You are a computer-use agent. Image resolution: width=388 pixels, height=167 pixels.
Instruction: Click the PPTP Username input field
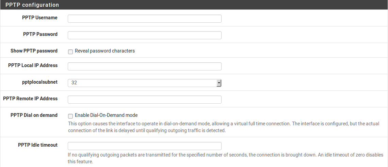click(x=144, y=19)
